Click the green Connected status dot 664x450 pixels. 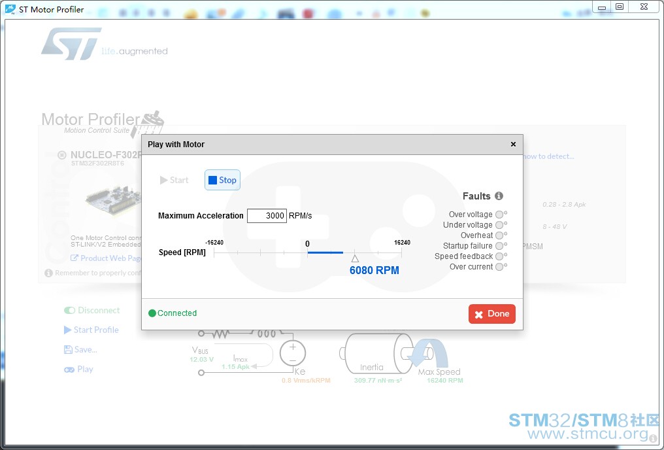(x=152, y=313)
